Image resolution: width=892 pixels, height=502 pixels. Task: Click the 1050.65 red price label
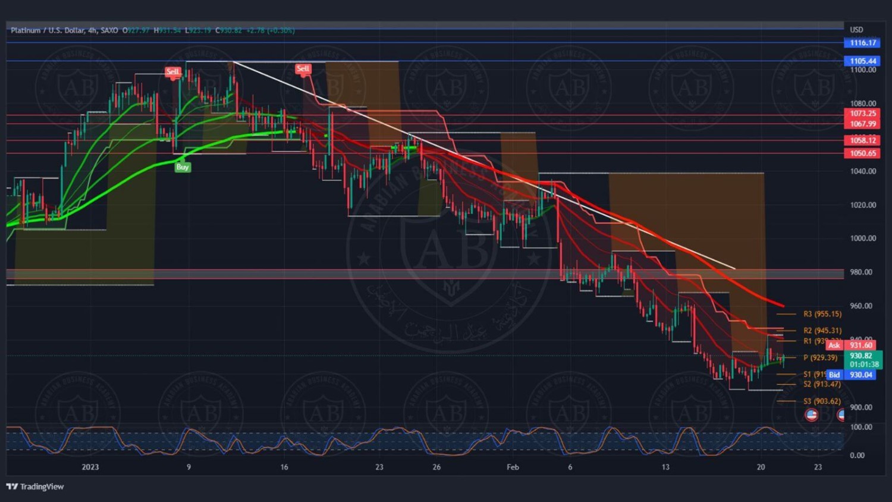(862, 153)
